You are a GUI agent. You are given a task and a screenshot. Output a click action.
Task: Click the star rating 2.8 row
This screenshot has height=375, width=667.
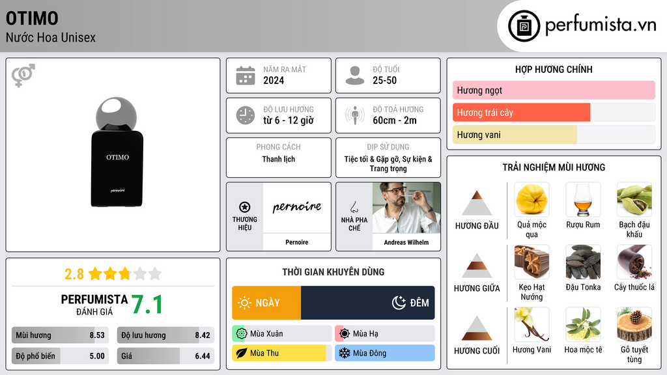(x=113, y=274)
